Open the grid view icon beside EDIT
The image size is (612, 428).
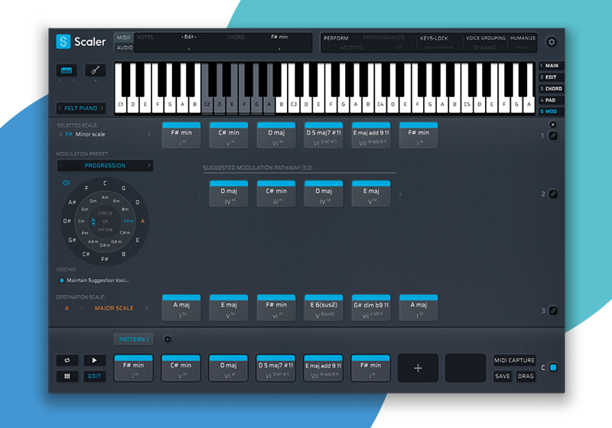67,376
